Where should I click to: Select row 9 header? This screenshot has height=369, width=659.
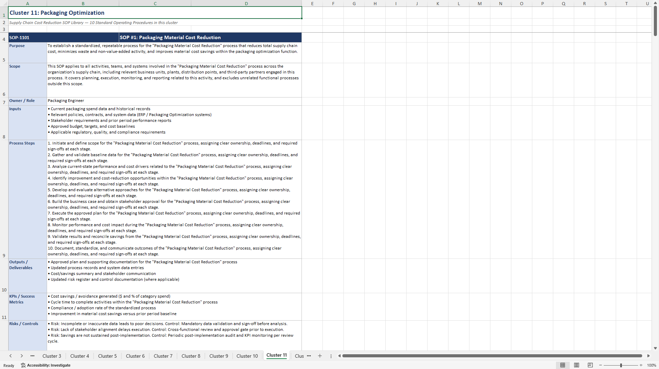[x=4, y=199]
